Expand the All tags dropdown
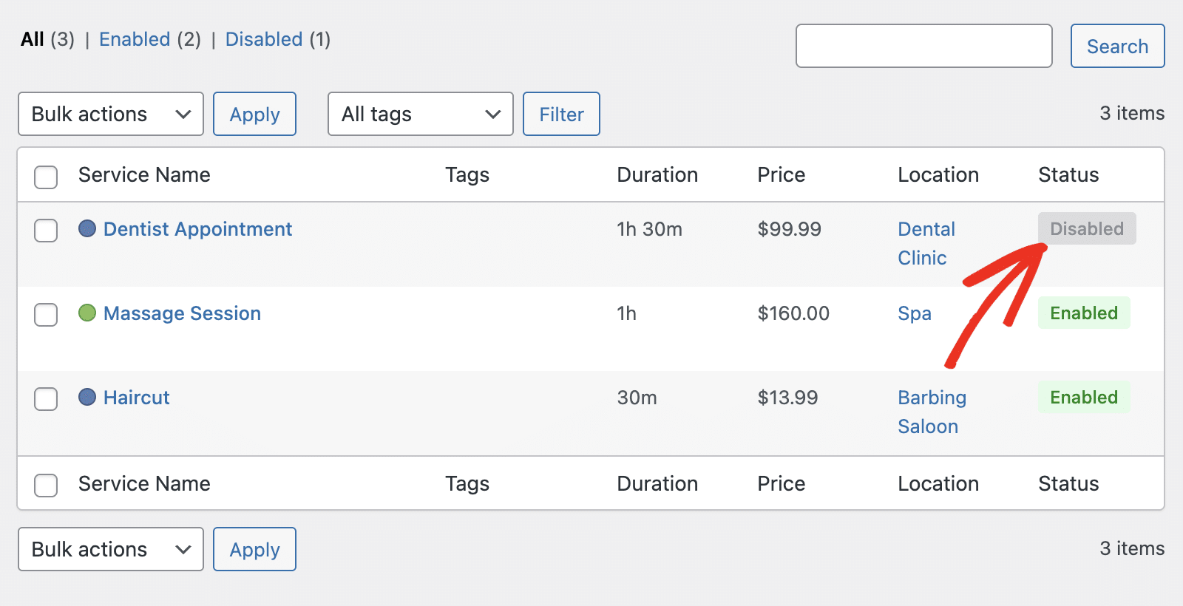The height and width of the screenshot is (606, 1183). point(420,114)
